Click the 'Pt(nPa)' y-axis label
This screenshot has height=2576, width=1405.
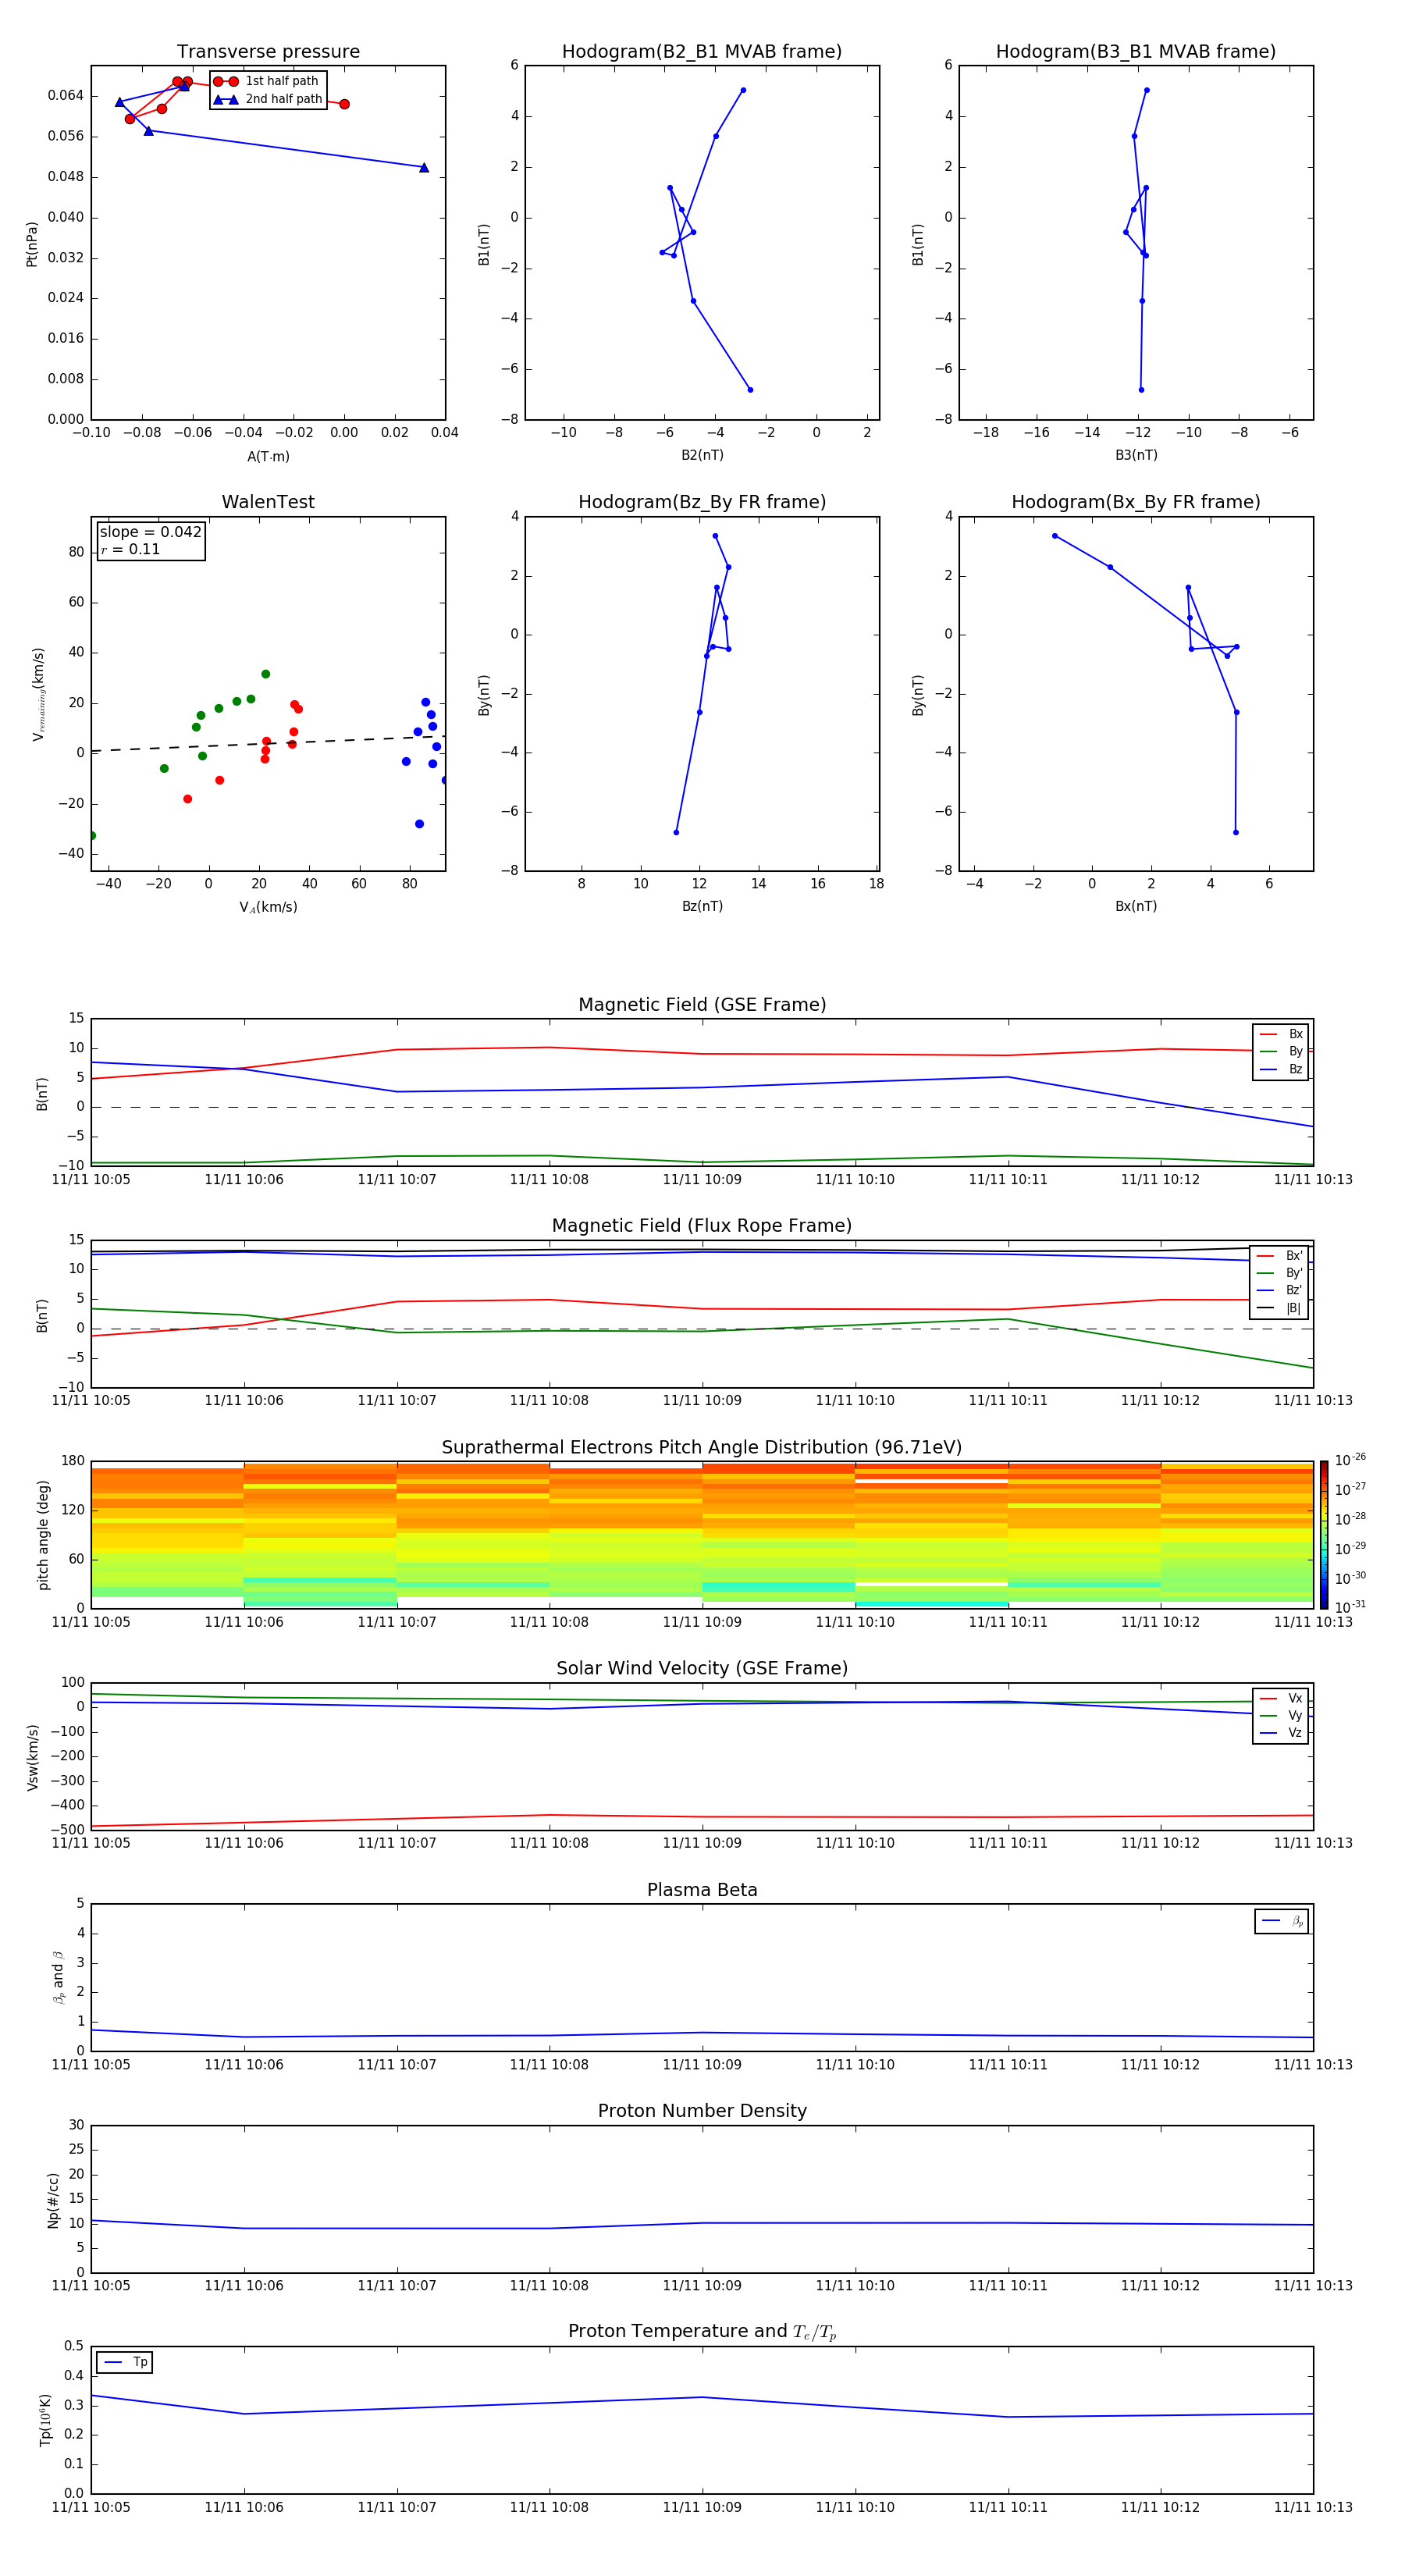pyautogui.click(x=32, y=243)
